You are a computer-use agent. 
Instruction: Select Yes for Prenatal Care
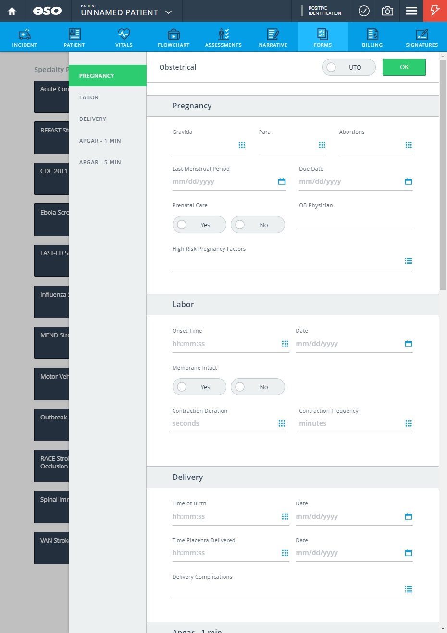point(199,225)
